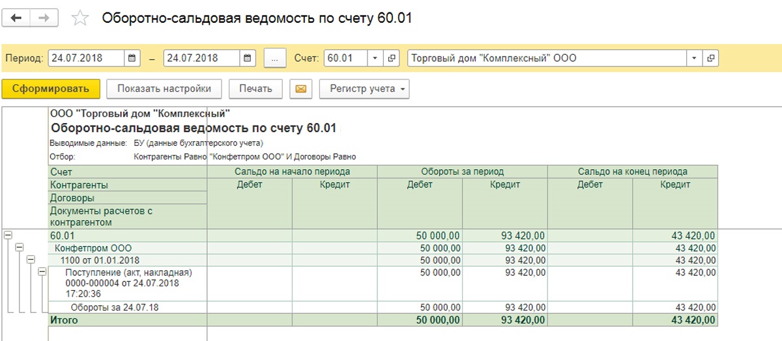Generate report with Сформировать button
Viewport: 782px width, 341px height.
pyautogui.click(x=51, y=89)
